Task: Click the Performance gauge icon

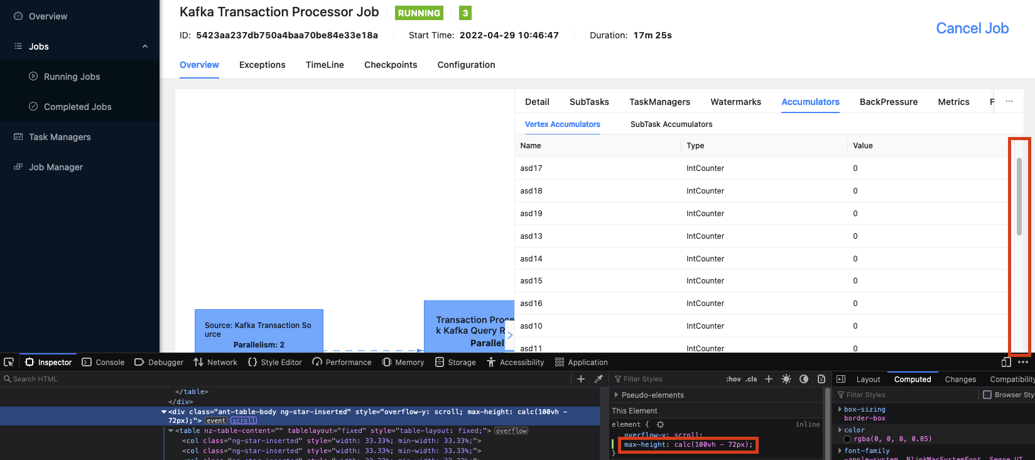Action: (317, 362)
